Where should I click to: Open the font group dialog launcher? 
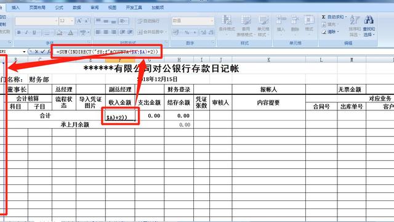click(89, 43)
